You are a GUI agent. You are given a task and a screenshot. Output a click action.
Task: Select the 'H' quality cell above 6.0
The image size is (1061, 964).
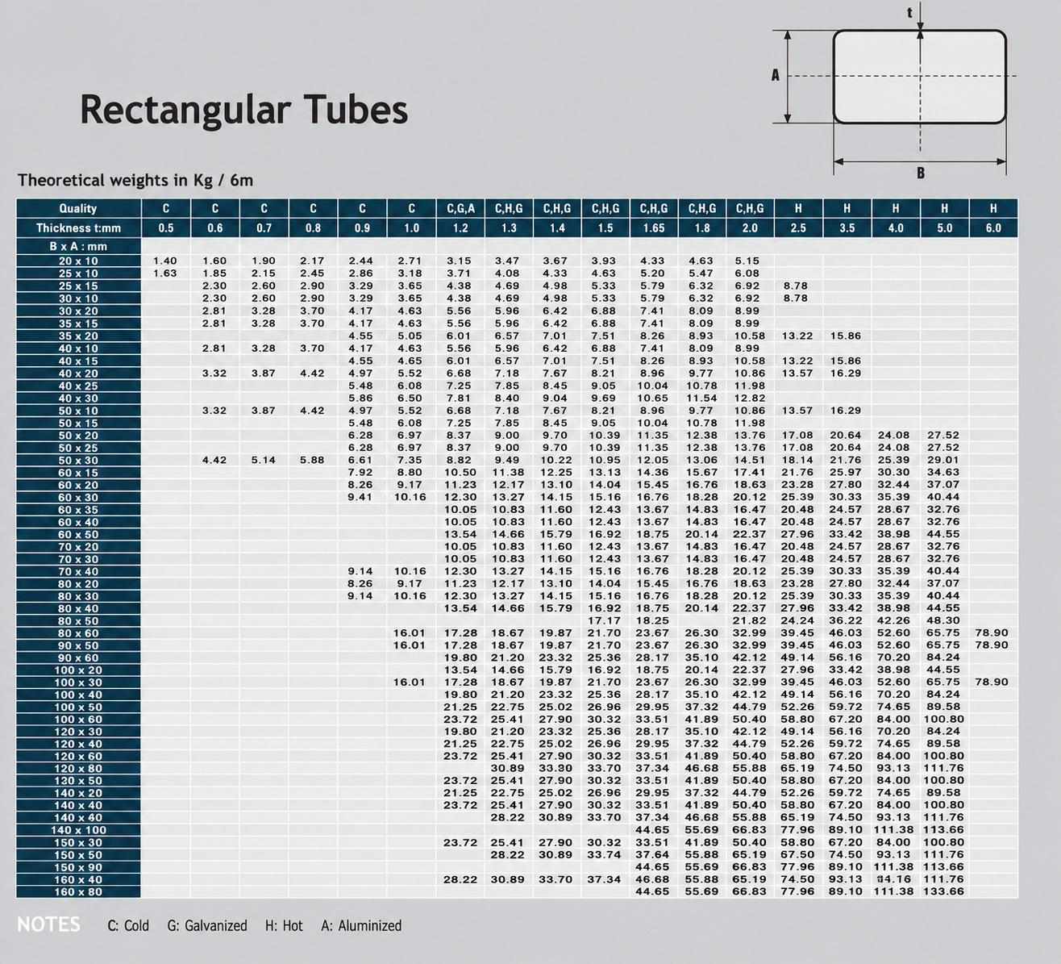tap(993, 208)
